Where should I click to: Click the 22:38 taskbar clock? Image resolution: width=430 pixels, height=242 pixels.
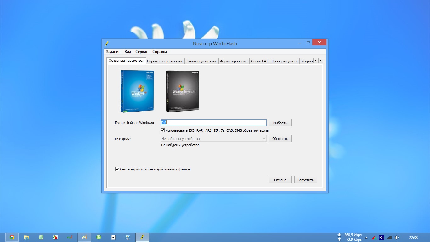tap(413, 238)
